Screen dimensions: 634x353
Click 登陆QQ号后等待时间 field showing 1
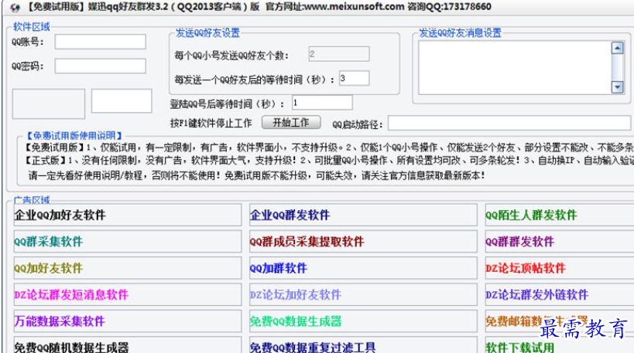pyautogui.click(x=322, y=103)
